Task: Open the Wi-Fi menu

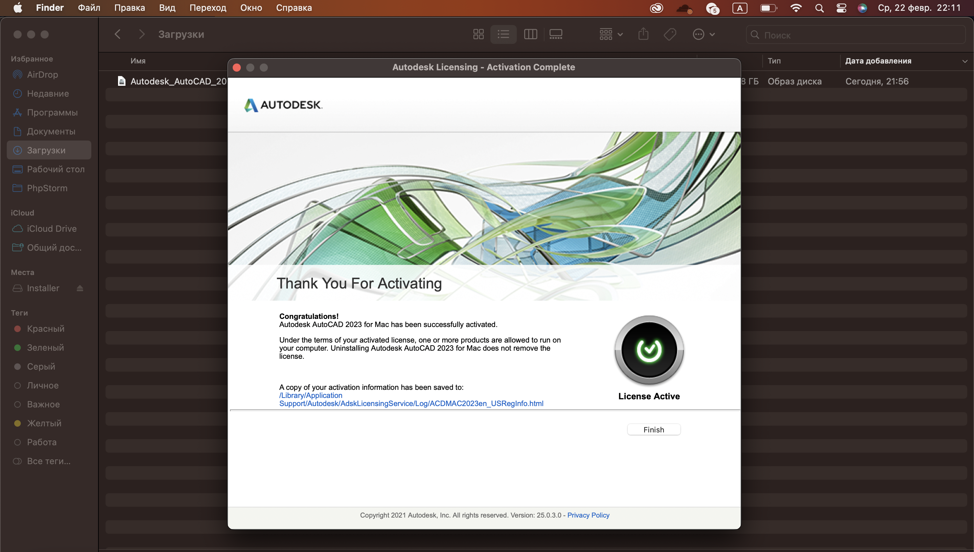Action: click(796, 8)
